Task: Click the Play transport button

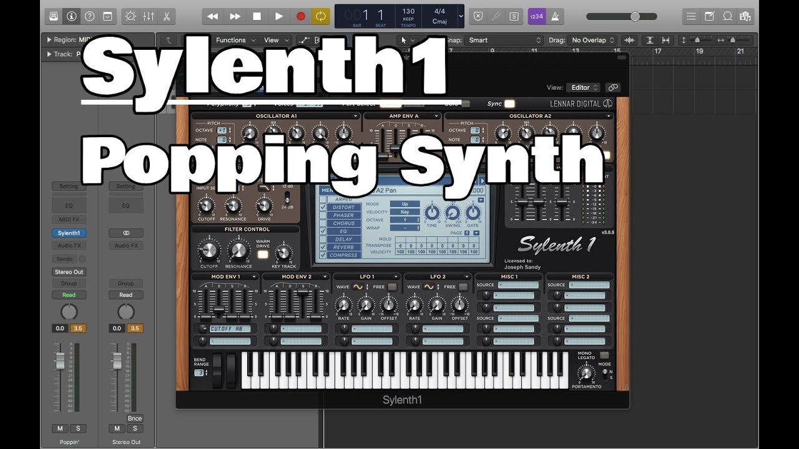Action: (278, 16)
